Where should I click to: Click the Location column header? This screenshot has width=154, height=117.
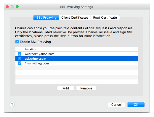[x=81, y=49]
